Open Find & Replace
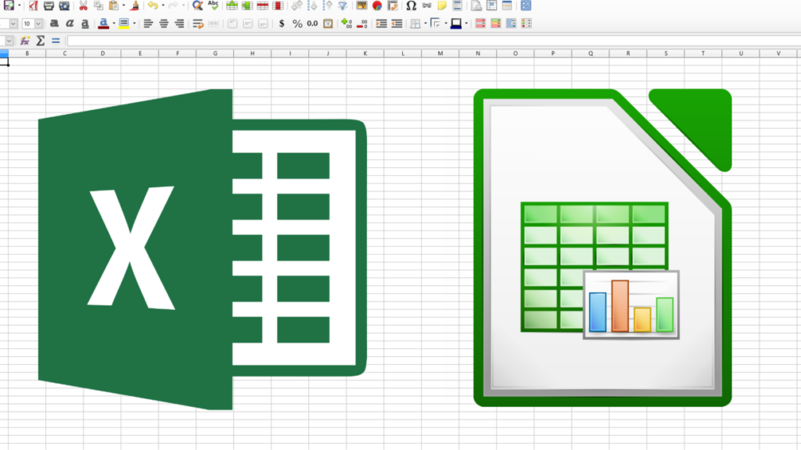The height and width of the screenshot is (450, 801). pyautogui.click(x=197, y=5)
